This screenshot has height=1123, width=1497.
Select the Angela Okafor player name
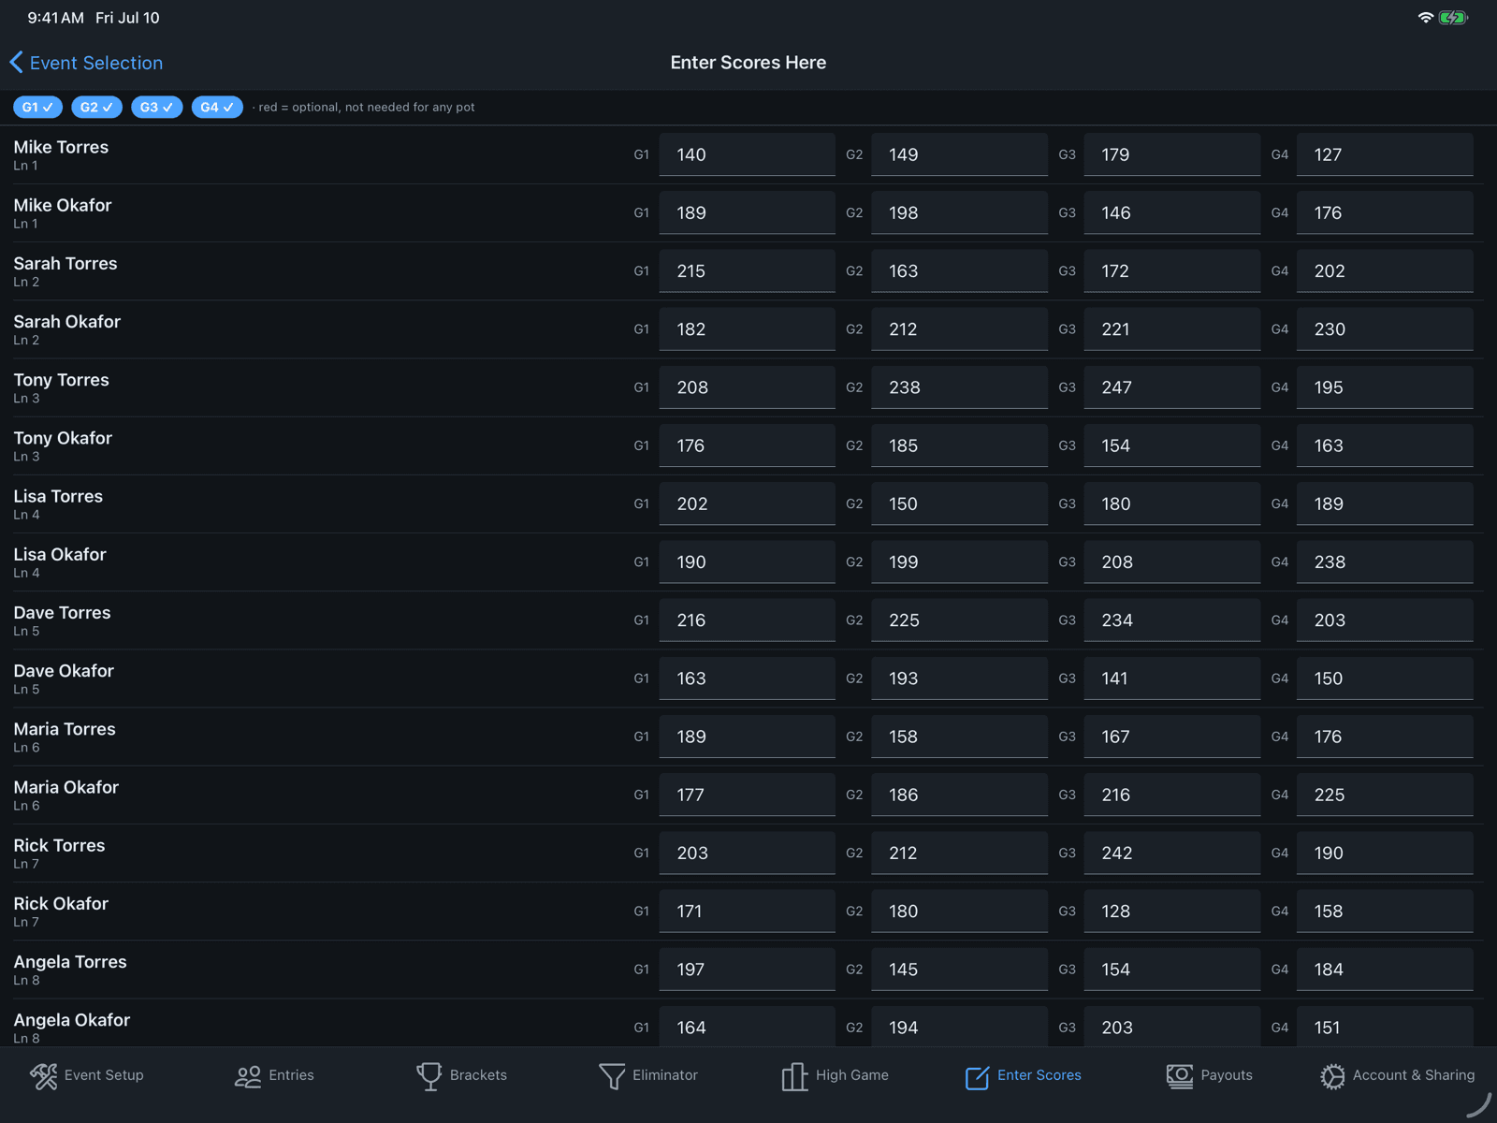coord(72,1020)
